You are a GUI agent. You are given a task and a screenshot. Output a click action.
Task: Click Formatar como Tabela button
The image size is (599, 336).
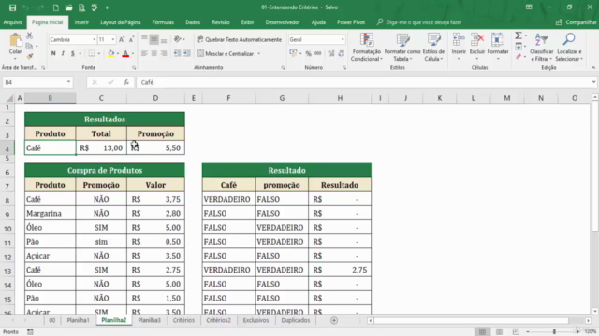pos(402,48)
